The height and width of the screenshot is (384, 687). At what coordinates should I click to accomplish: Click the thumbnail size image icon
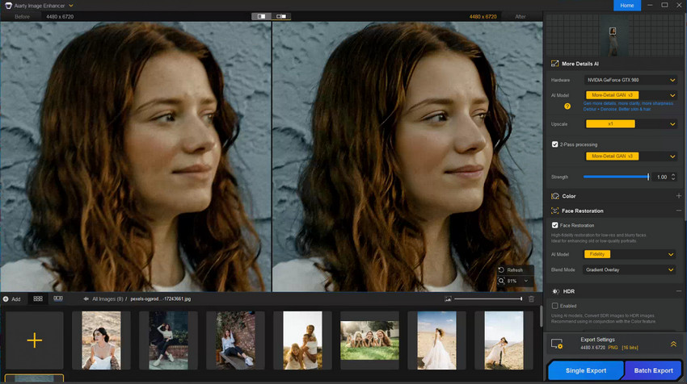(448, 299)
